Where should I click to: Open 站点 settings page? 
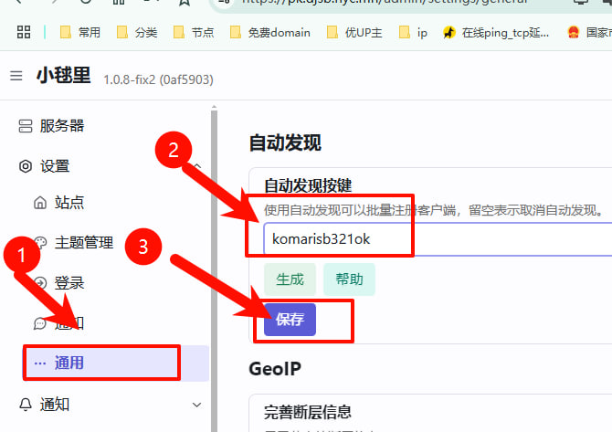tap(69, 203)
